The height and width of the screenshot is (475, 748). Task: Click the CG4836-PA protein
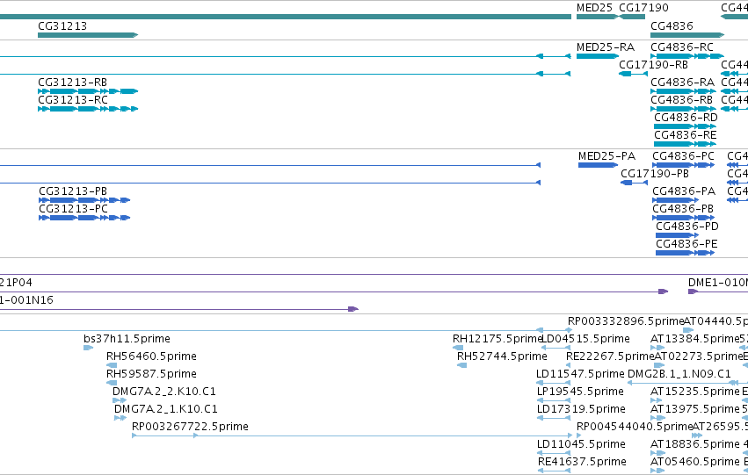click(676, 200)
